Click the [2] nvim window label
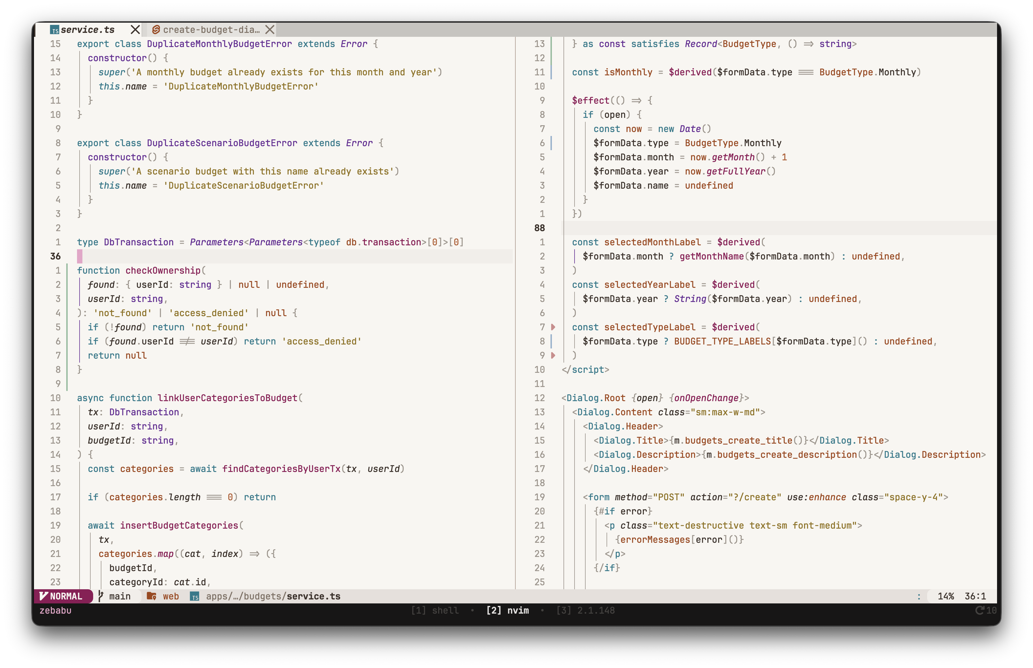The height and width of the screenshot is (668, 1033). pos(508,610)
